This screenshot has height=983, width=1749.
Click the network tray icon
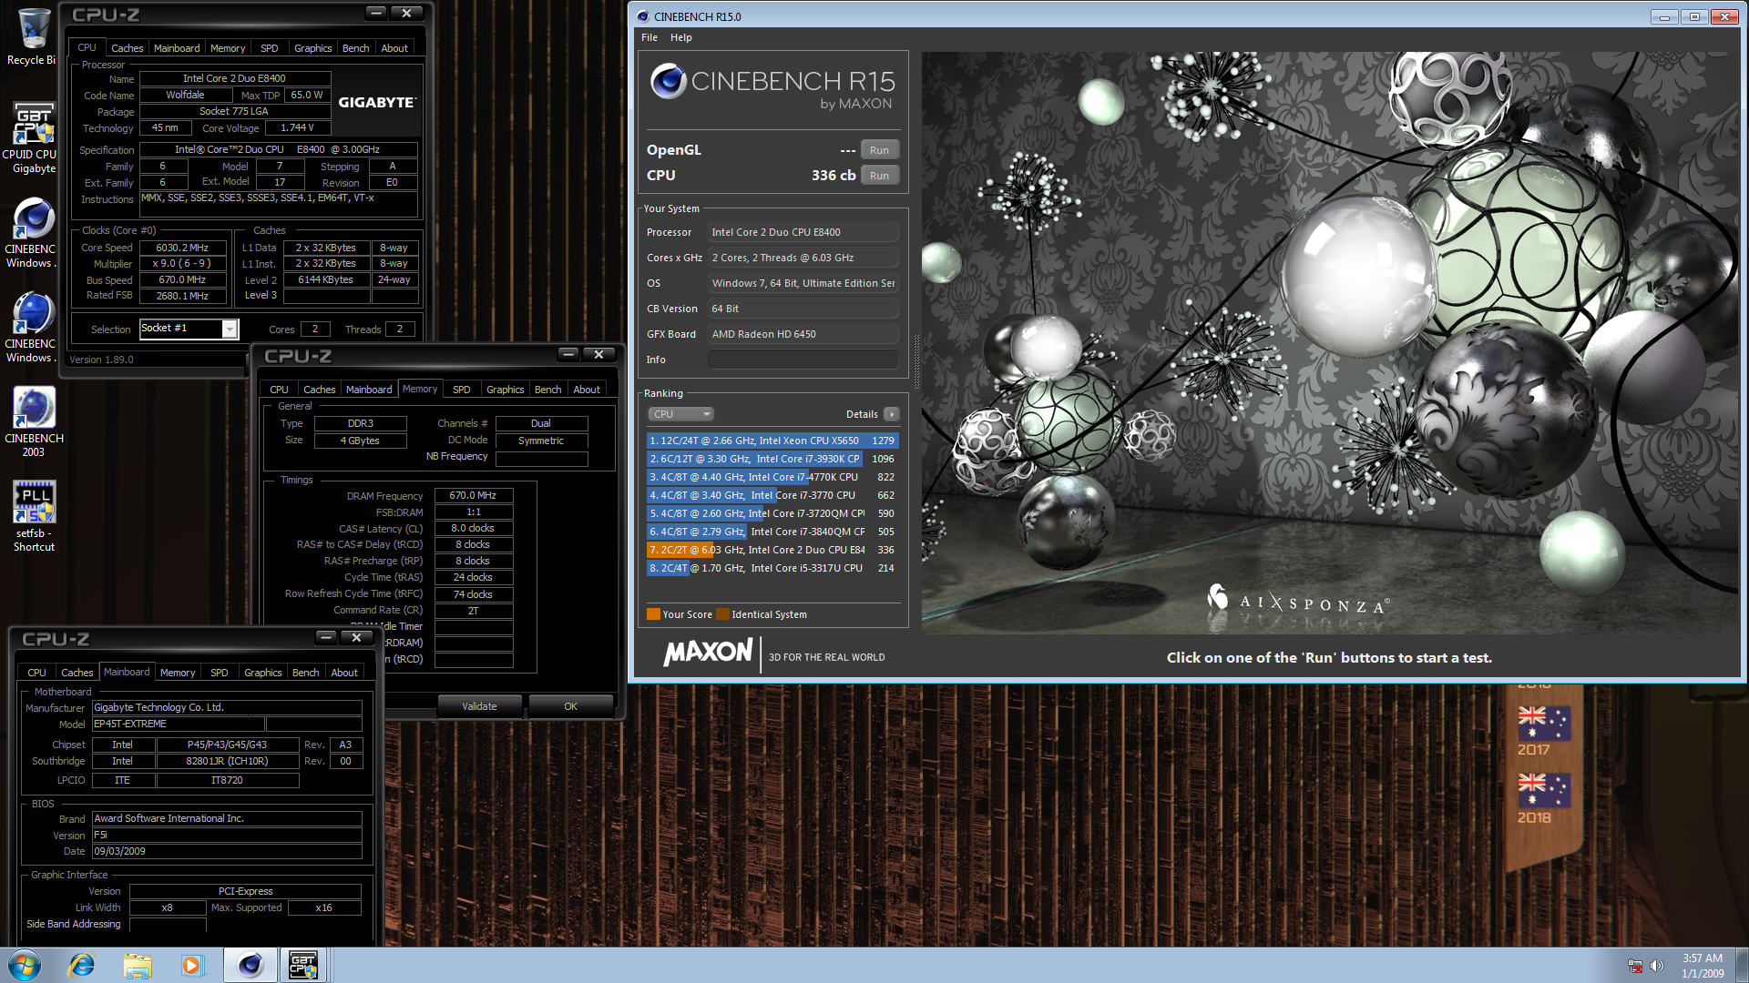click(1635, 966)
